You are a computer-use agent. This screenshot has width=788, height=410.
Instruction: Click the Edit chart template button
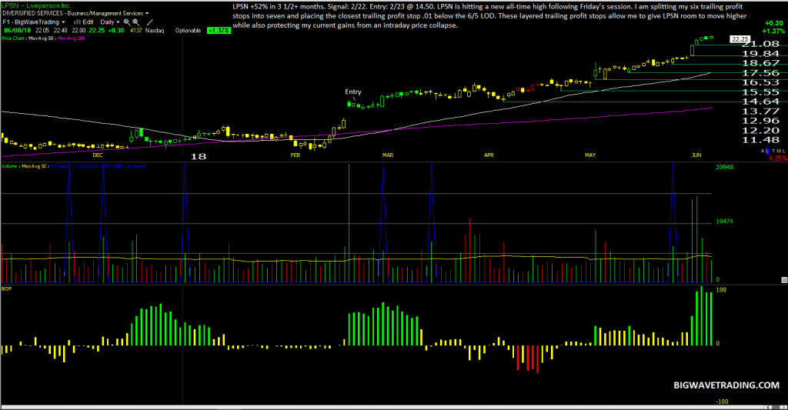88,22
